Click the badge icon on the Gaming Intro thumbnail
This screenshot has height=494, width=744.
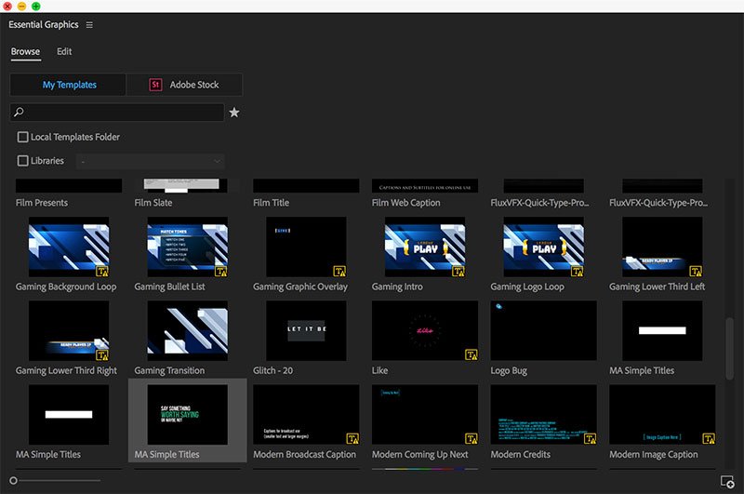458,271
